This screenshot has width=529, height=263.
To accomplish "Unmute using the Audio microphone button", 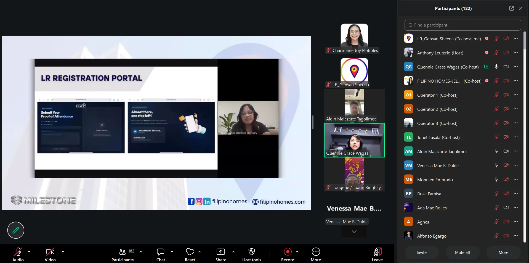I will click(x=18, y=254).
